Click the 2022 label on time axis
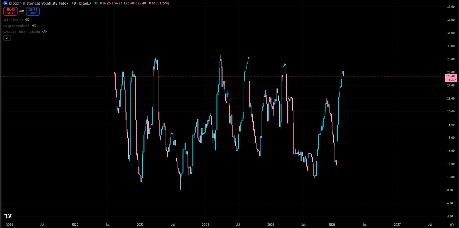Viewport: 459px width, 228px height. coord(75,225)
